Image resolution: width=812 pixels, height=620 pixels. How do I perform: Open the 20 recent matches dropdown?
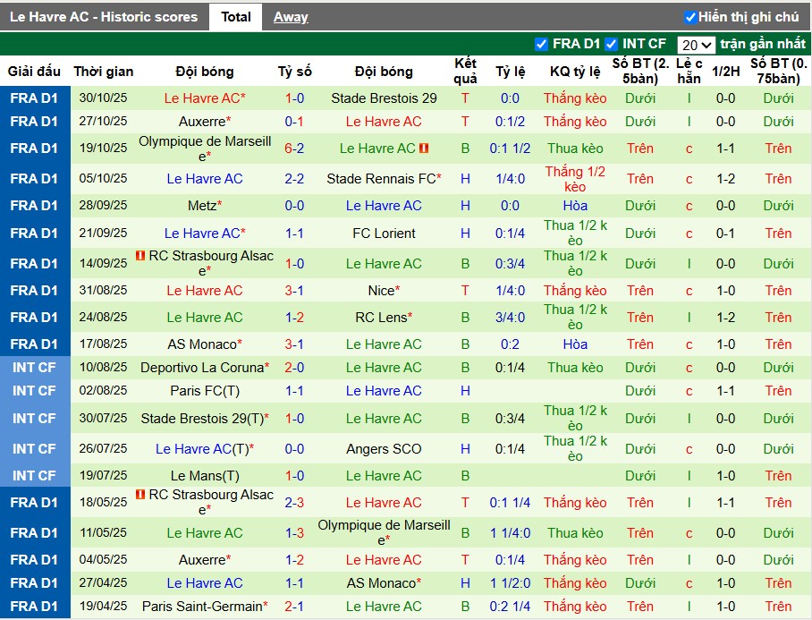696,45
